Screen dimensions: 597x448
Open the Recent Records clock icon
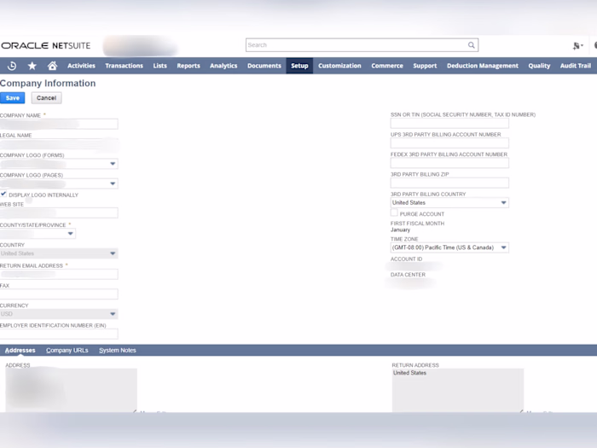pos(12,66)
